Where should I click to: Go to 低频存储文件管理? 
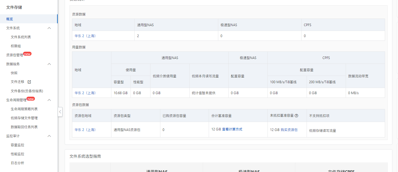point(24,118)
